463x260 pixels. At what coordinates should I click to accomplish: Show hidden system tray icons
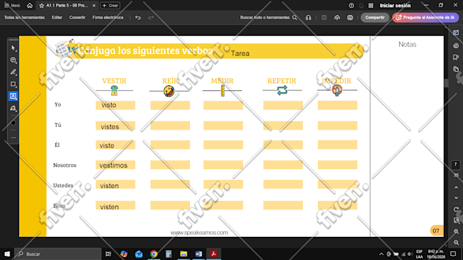click(x=381, y=254)
